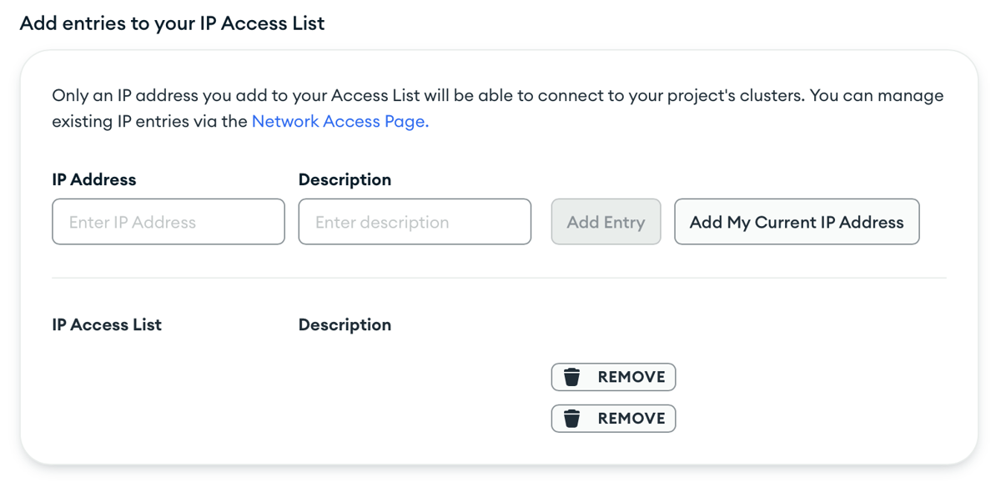
Task: Open the Network Access Page link
Action: click(337, 122)
